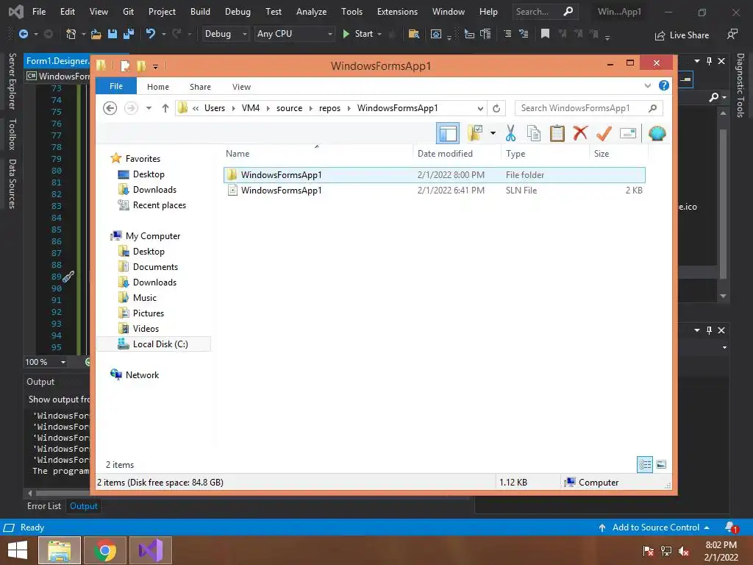Open the Toolbox side panel tab
This screenshot has width=753, height=565.
click(x=12, y=134)
